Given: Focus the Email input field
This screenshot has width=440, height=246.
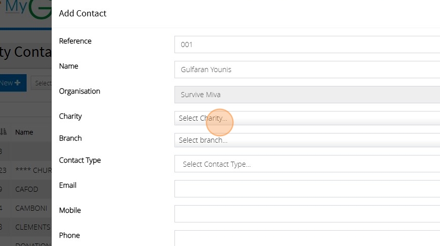Looking at the screenshot, I should [307, 189].
